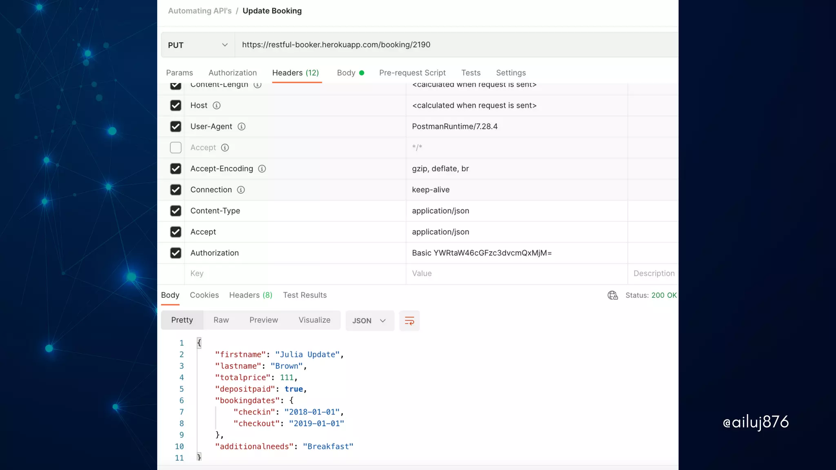Click the request URL field
The height and width of the screenshot is (470, 836).
pyautogui.click(x=449, y=45)
